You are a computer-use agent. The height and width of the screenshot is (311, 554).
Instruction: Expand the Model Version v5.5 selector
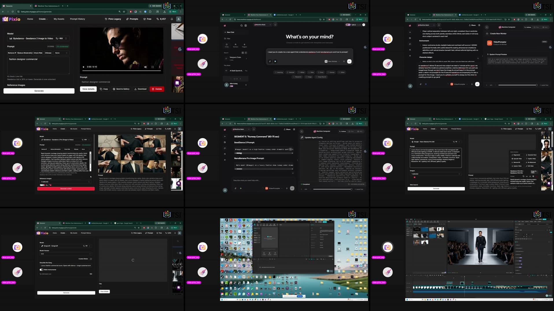[66, 254]
